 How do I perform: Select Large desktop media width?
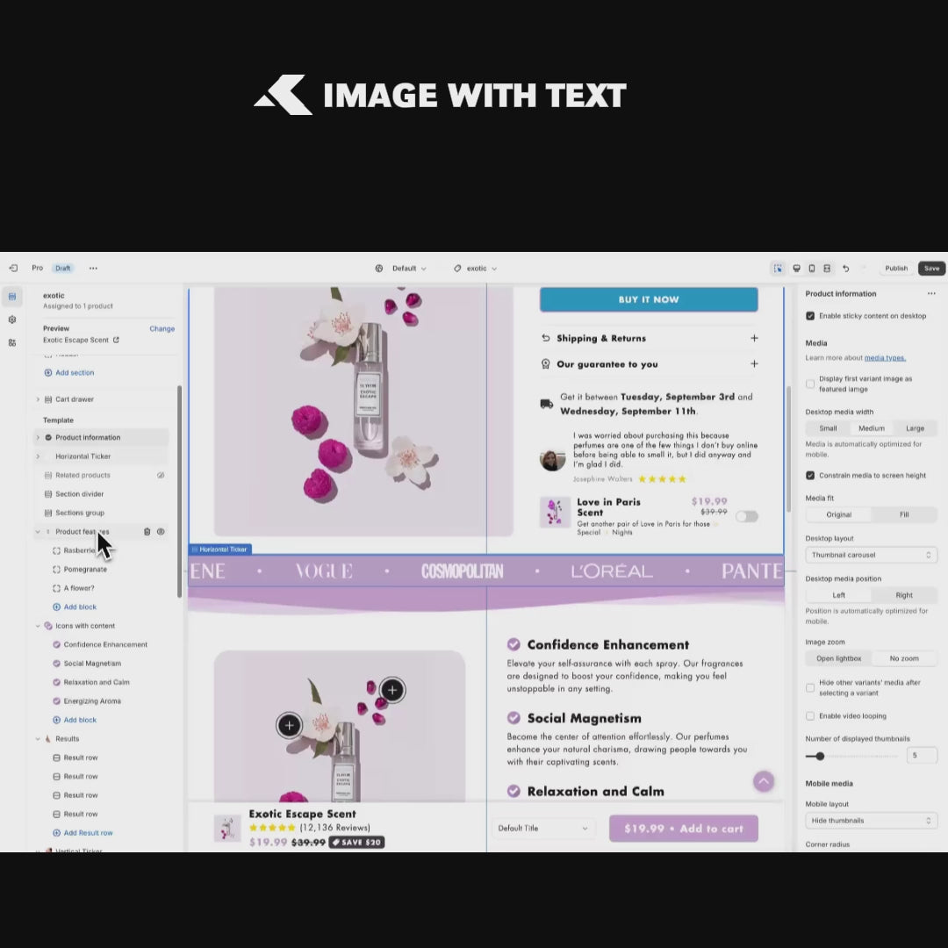(x=915, y=428)
